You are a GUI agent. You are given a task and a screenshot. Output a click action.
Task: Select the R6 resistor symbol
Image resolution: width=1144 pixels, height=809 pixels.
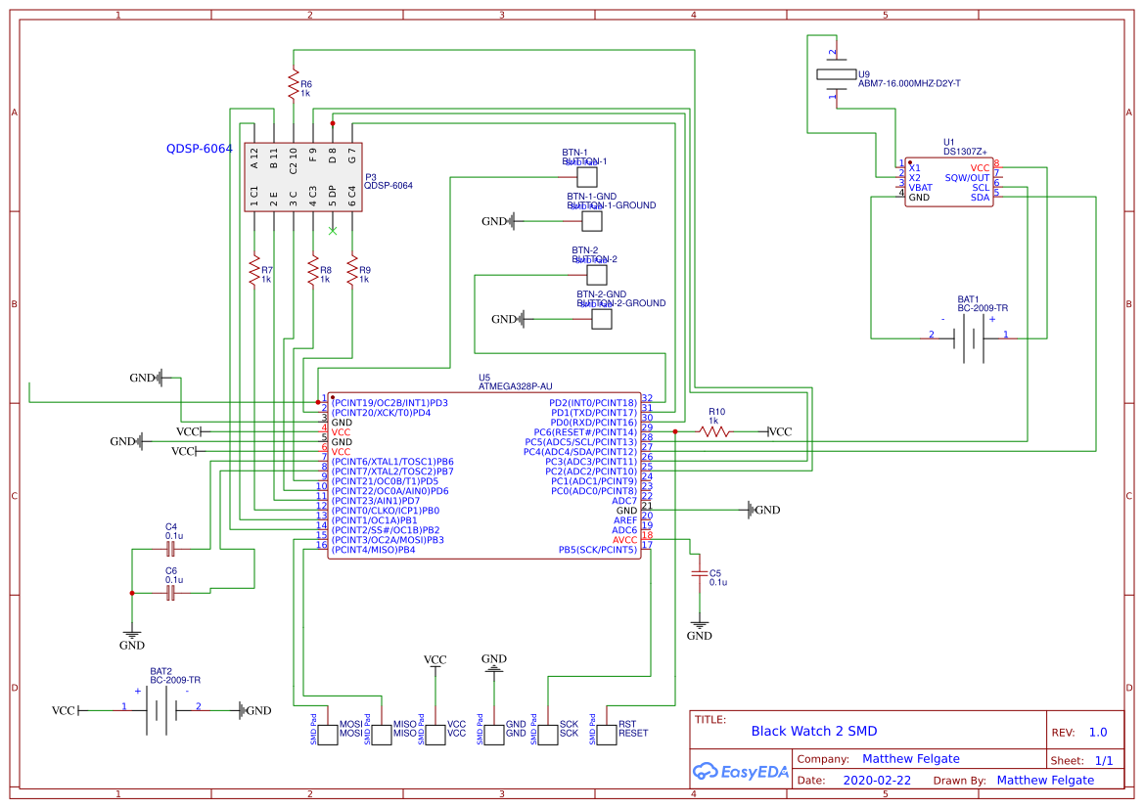tap(293, 84)
